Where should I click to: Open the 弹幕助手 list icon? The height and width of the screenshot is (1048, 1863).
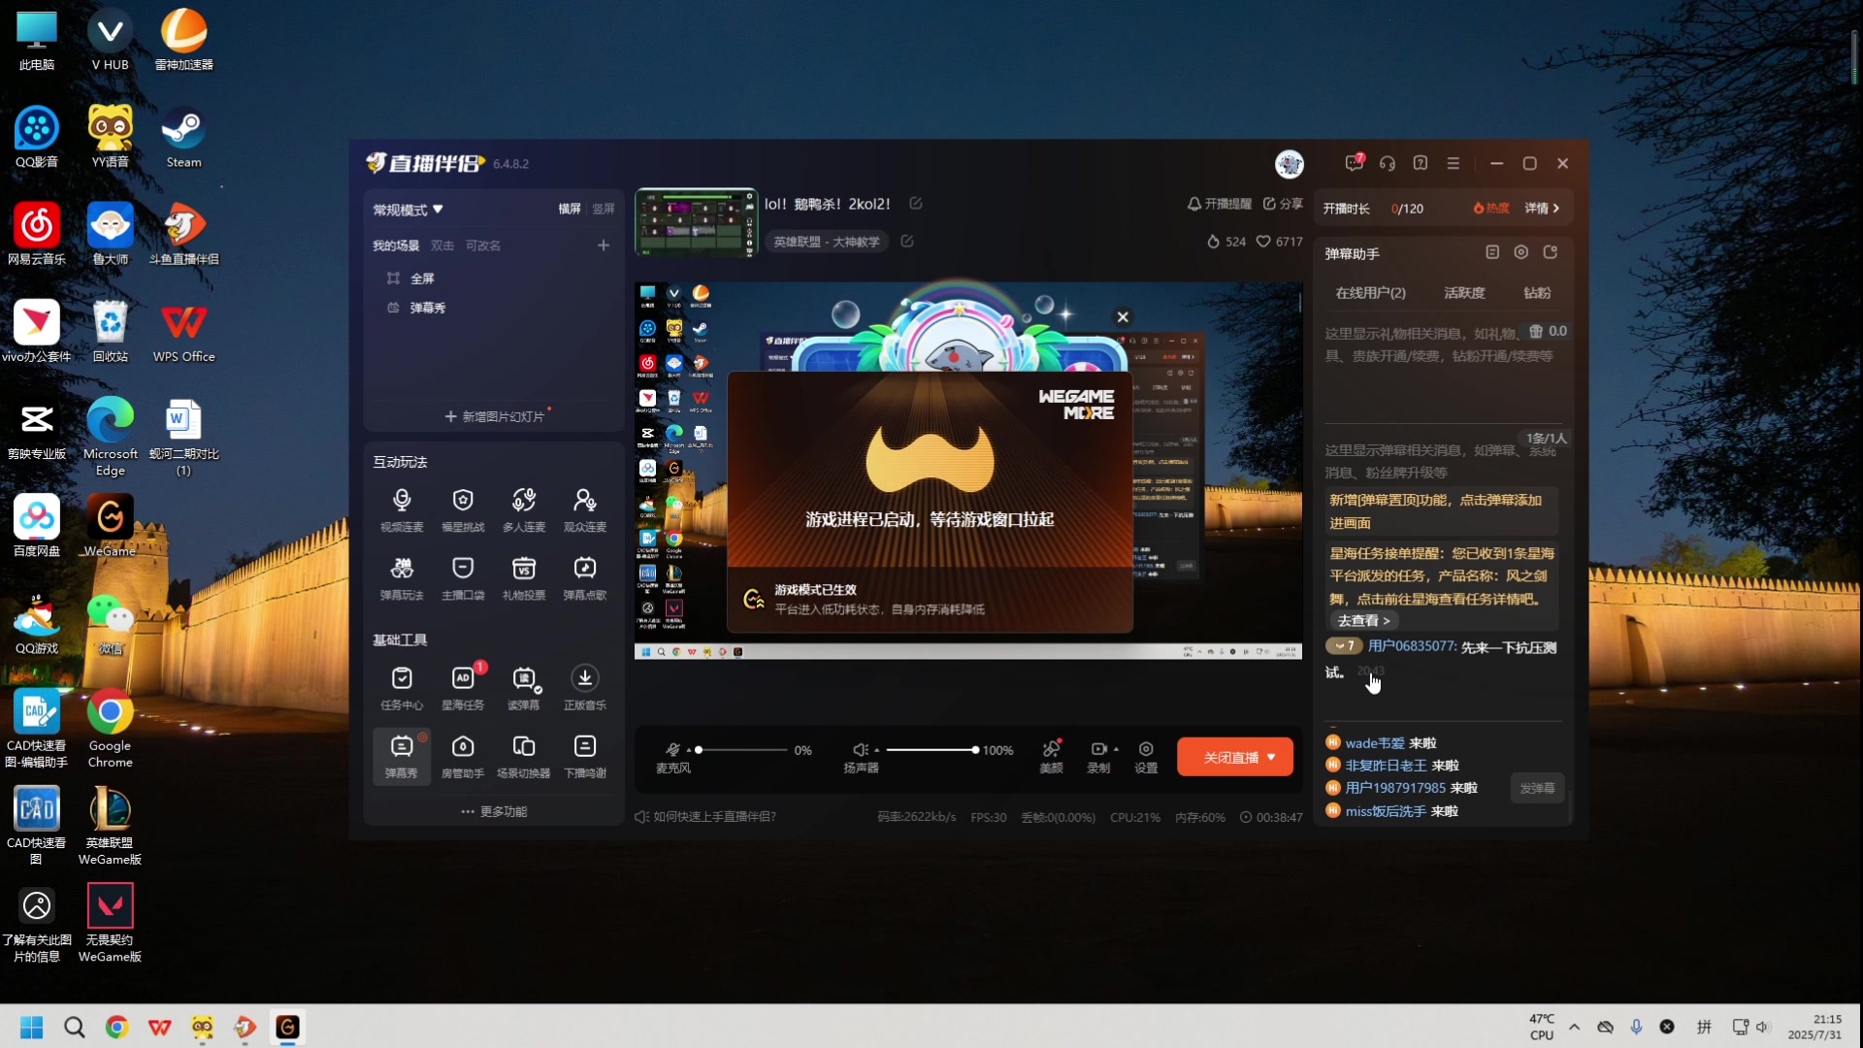point(1492,252)
